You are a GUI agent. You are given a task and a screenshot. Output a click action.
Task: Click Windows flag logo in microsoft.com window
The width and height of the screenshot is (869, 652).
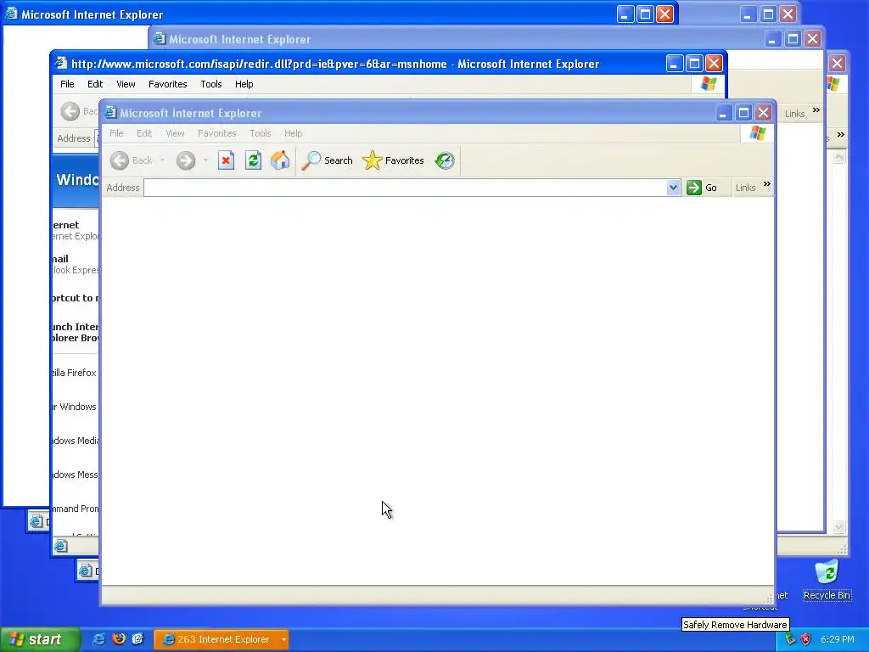pos(709,84)
